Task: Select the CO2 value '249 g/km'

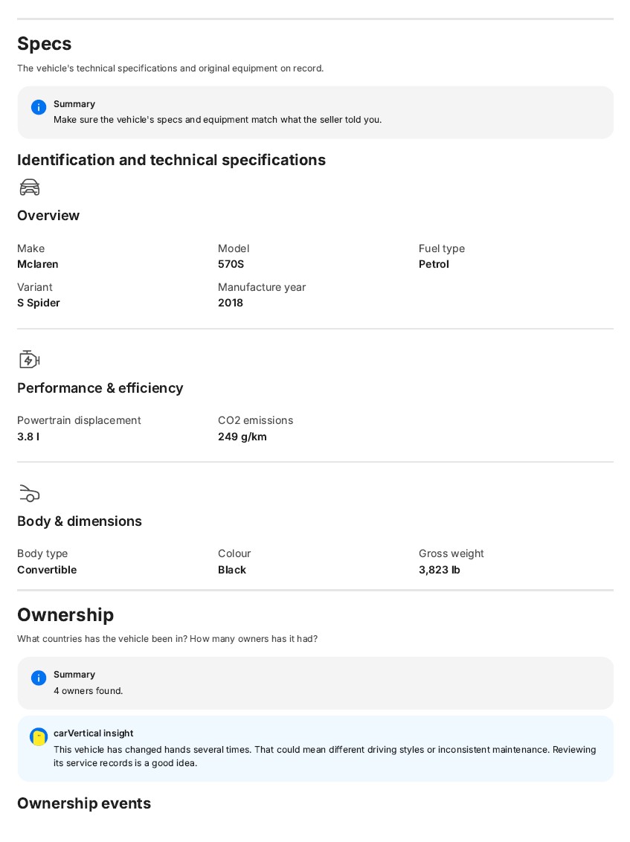Action: pyautogui.click(x=242, y=437)
